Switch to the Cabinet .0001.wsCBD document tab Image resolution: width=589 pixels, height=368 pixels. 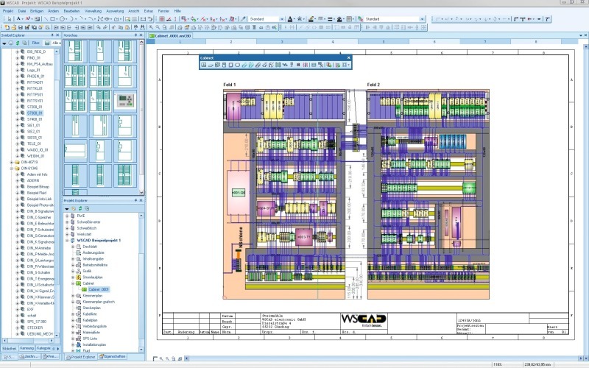(171, 35)
